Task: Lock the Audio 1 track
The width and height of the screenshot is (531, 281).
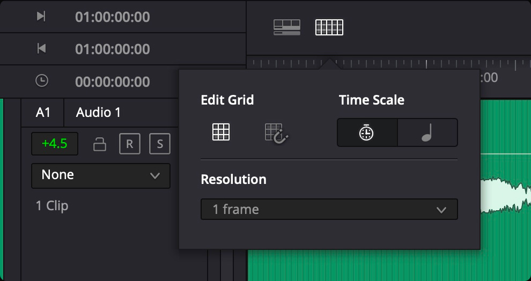Action: click(99, 144)
